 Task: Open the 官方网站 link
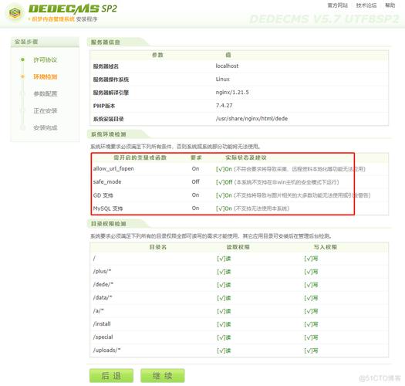click(338, 5)
